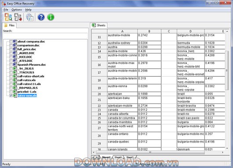Click the Word icon beside comparison.doc

click(15, 45)
